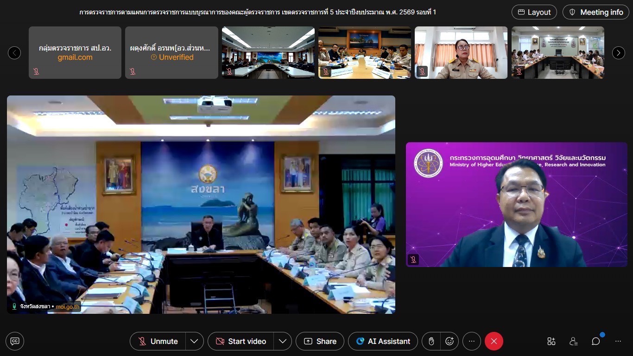This screenshot has width=633, height=356.
Task: Expand the audio options arrow beside Unmute
Action: [194, 341]
